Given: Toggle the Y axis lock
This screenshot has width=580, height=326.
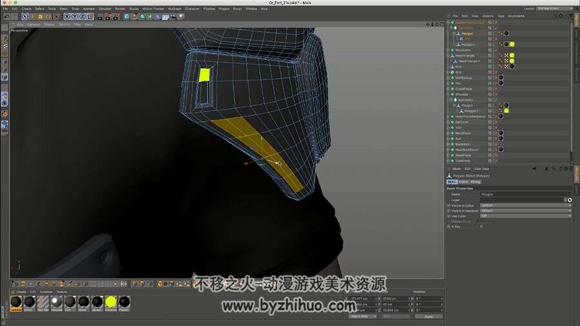Looking at the screenshot, I should pos(75,17).
